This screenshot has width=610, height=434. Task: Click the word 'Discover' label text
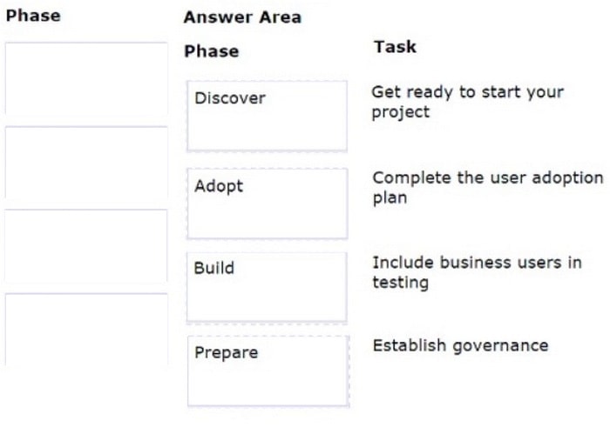point(230,98)
